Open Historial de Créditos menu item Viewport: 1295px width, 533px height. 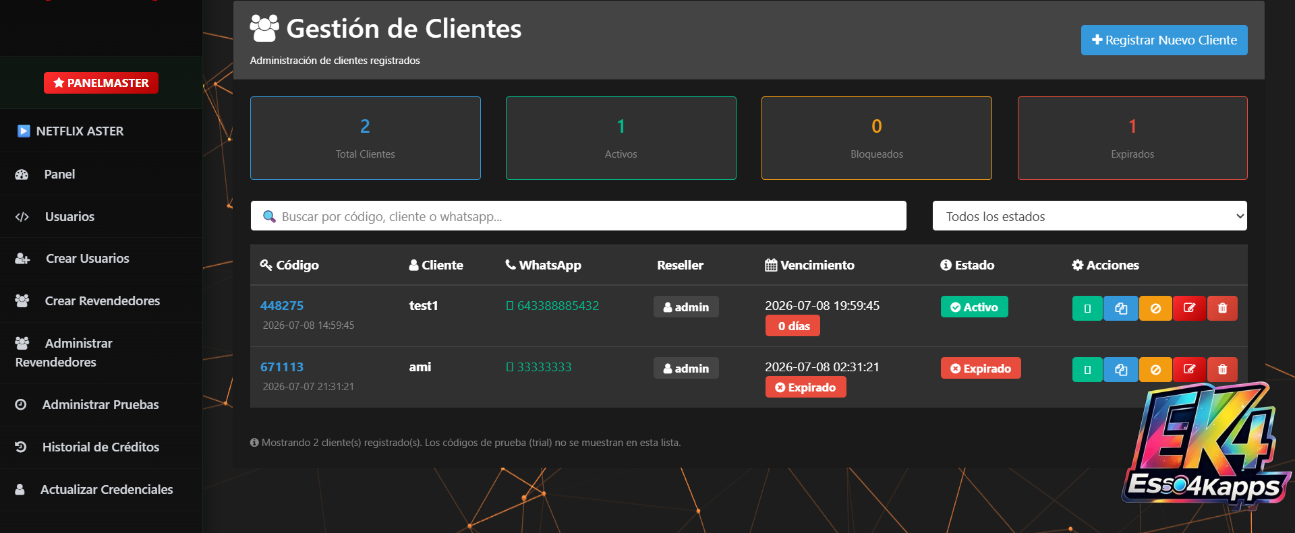(x=101, y=447)
